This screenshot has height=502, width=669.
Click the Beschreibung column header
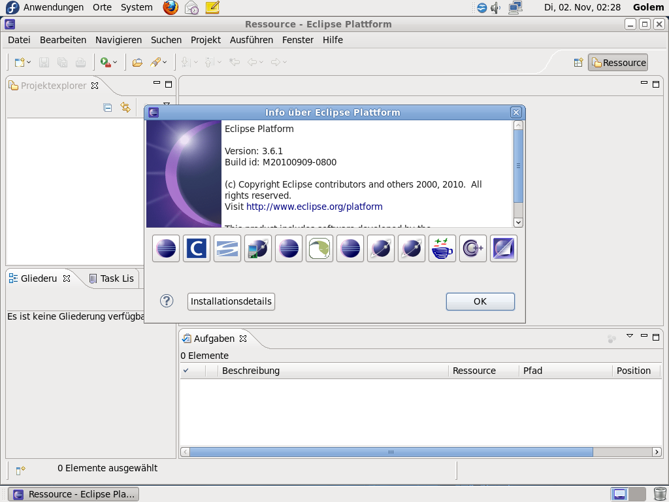tap(251, 371)
